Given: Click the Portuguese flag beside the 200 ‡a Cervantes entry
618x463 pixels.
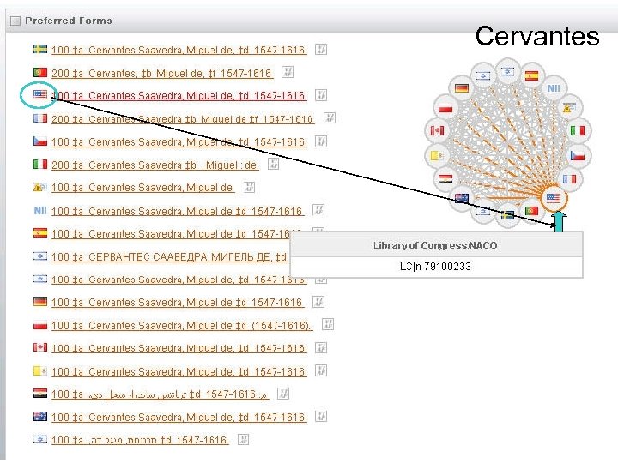Looking at the screenshot, I should click(x=40, y=72).
